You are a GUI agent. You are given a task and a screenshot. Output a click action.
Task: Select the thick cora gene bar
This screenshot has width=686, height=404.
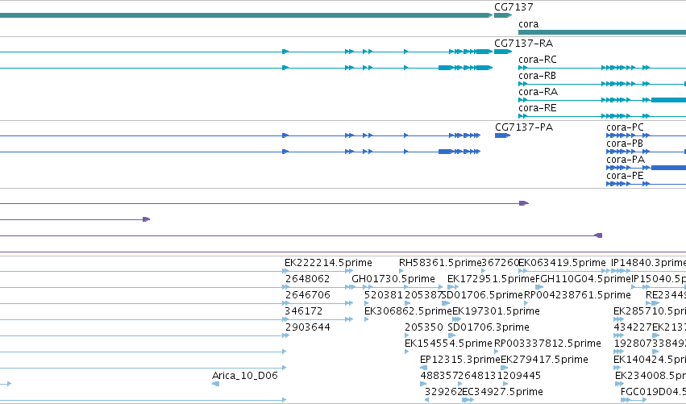602,32
